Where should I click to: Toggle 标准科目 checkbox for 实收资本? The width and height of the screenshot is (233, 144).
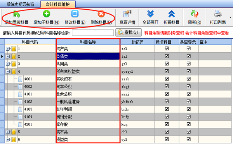click(x=167, y=79)
